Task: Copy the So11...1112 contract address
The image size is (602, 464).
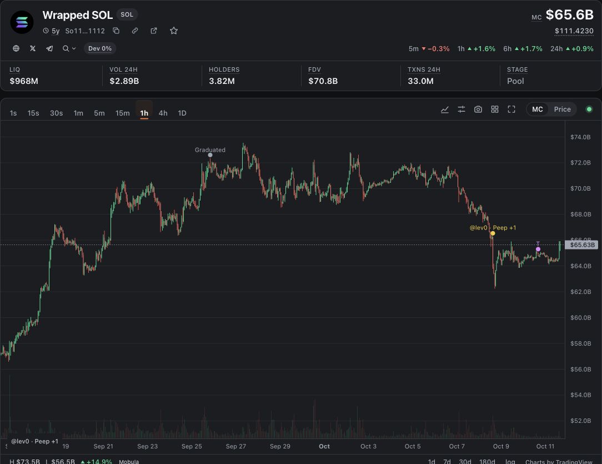Action: pyautogui.click(x=116, y=31)
